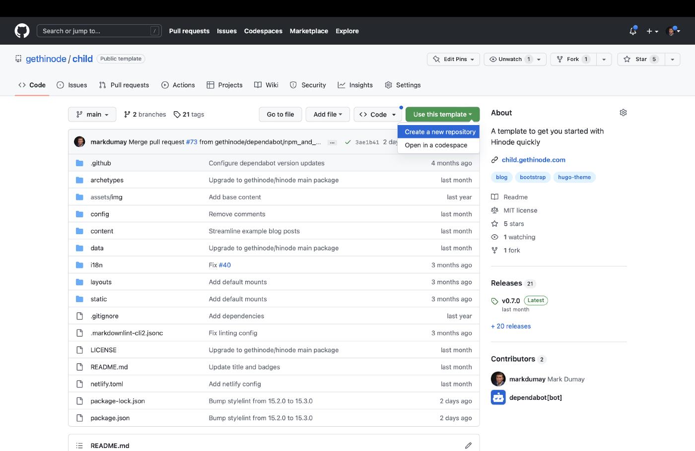Image resolution: width=695 pixels, height=451 pixels.
Task: Click Marketplace in top navigation
Action: [309, 31]
